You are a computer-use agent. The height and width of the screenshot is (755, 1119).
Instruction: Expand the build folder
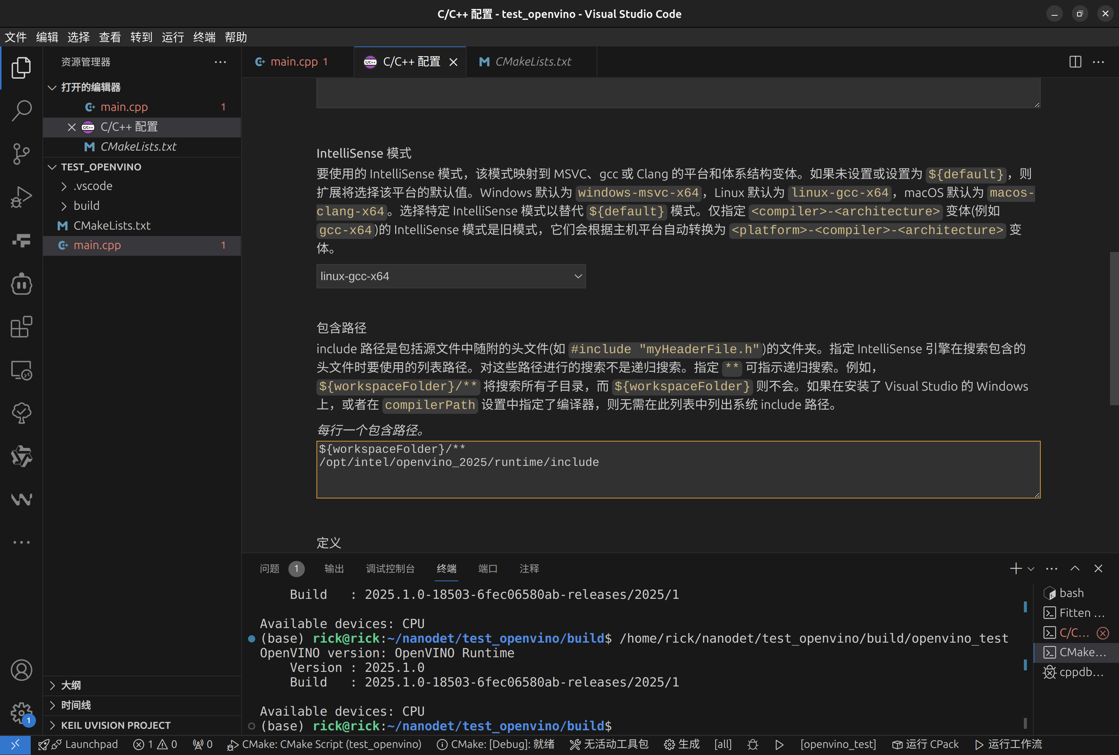[x=142, y=206]
